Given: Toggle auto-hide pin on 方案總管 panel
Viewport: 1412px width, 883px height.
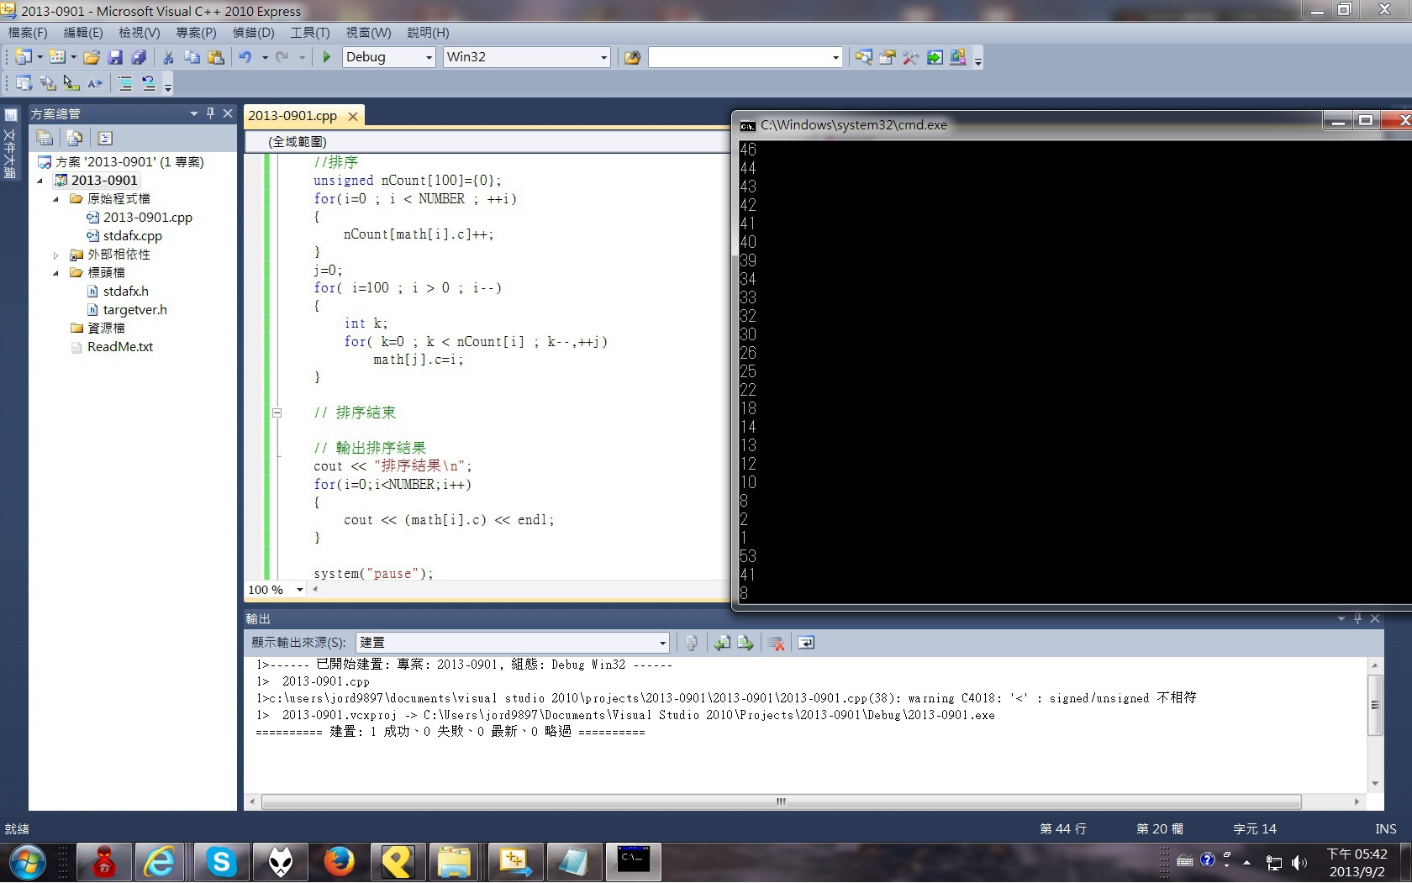Looking at the screenshot, I should point(210,113).
